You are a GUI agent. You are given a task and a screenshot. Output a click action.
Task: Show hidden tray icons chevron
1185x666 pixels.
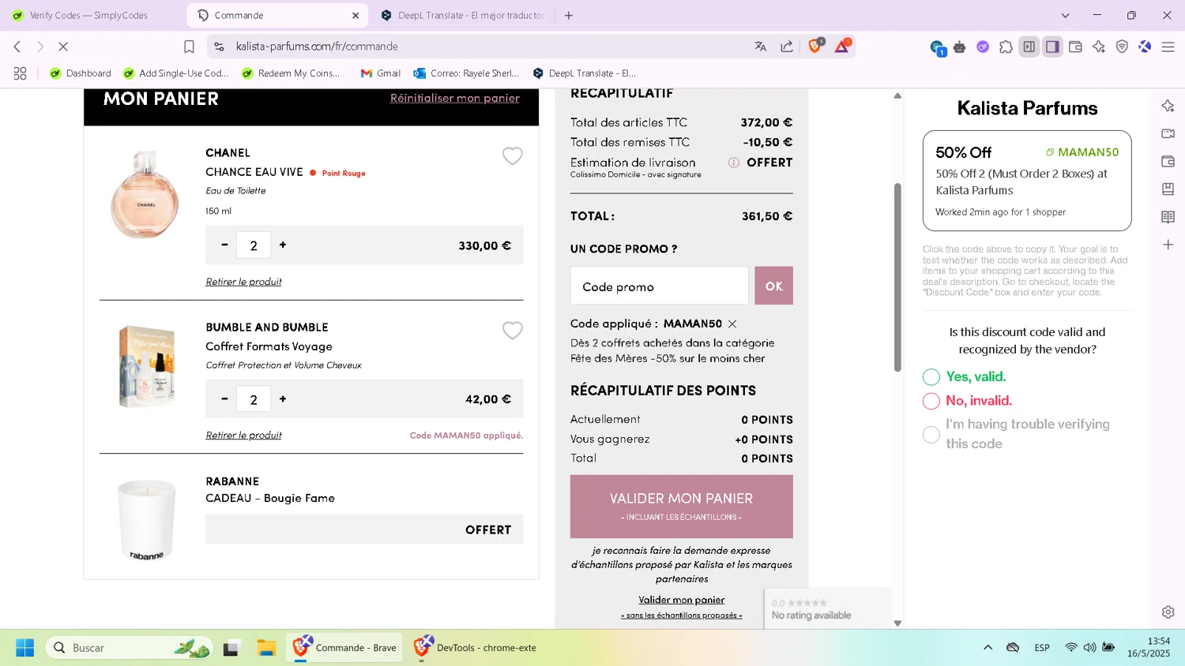[x=987, y=648]
